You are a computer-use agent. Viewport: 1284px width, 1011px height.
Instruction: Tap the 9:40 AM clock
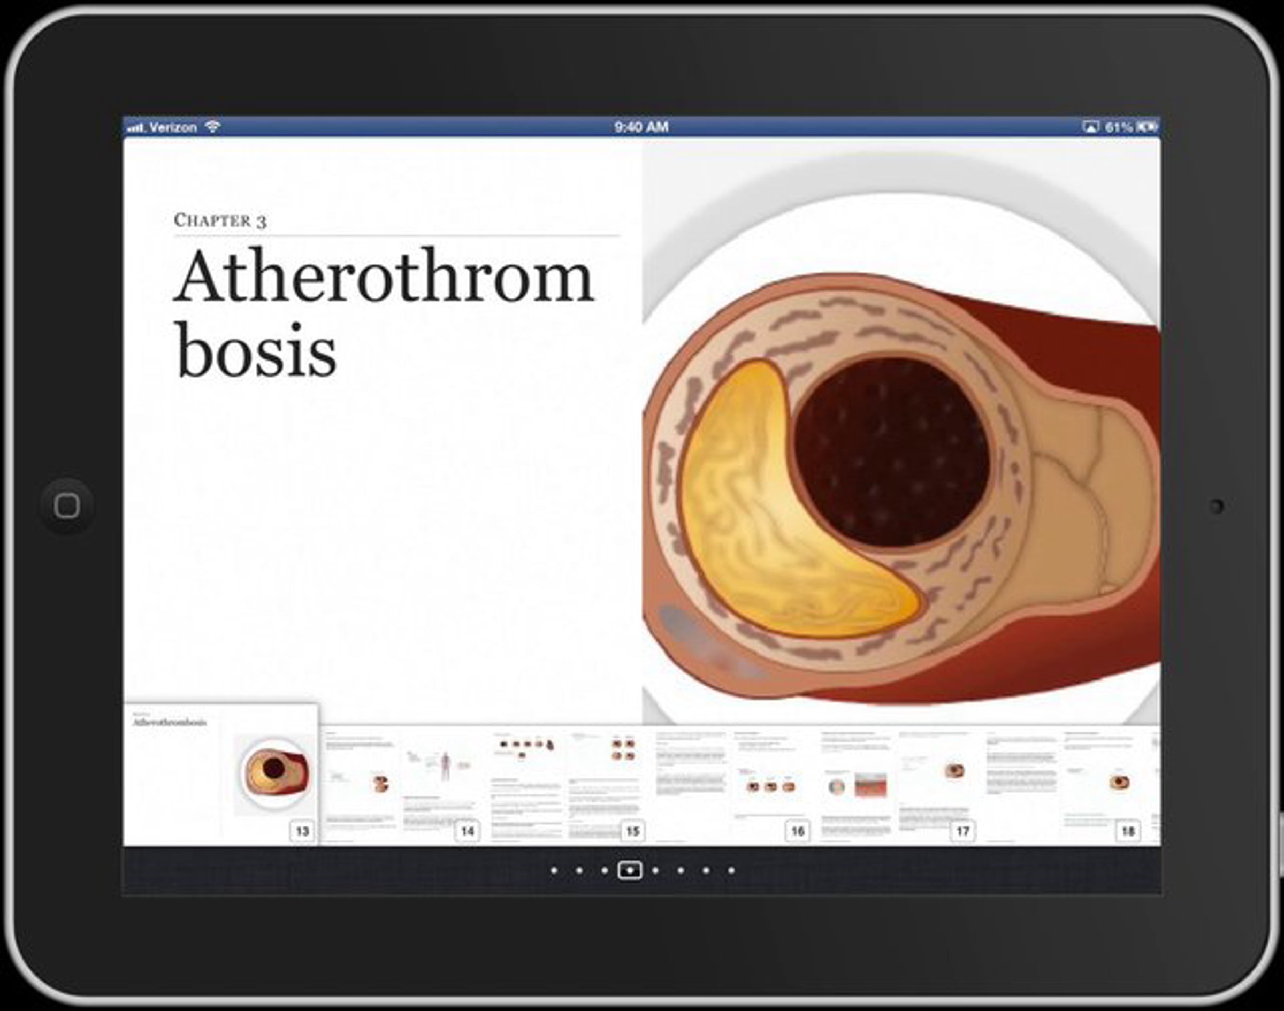(641, 127)
